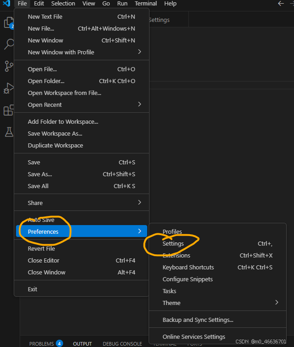Click the Go Back arrow in title bar
294x347 pixels.
(x=281, y=4)
